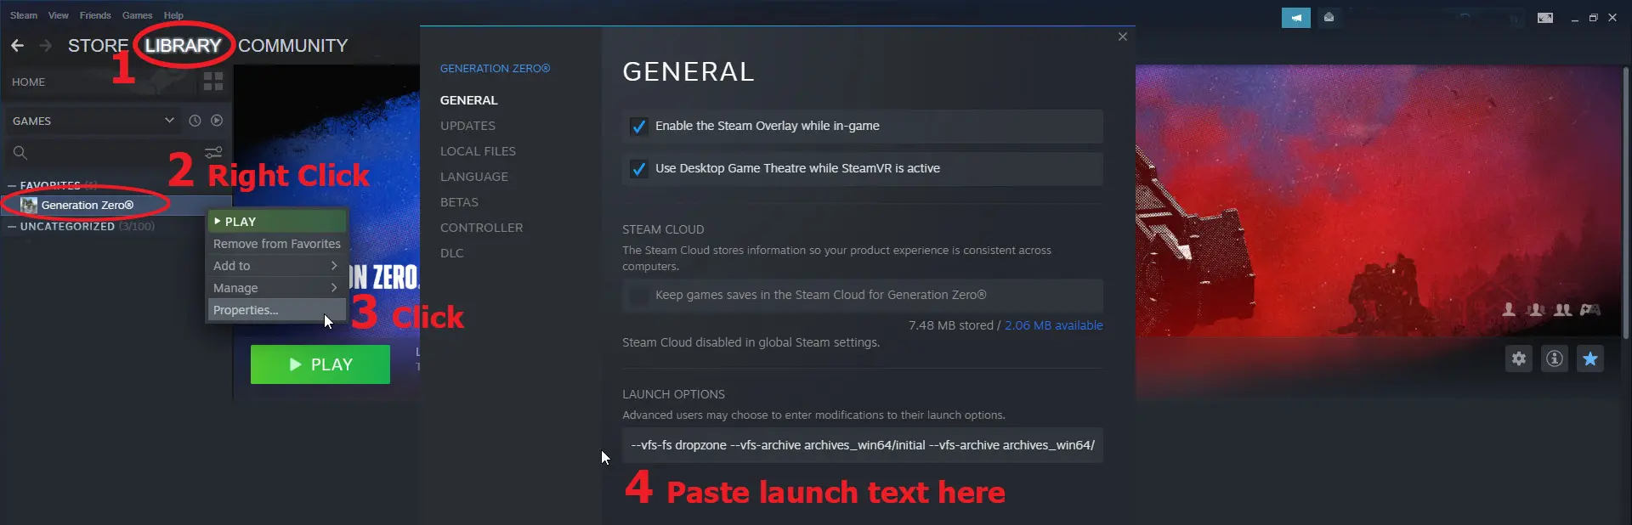The height and width of the screenshot is (525, 1632).
Task: Select the CONTROLLER section
Action: click(482, 228)
